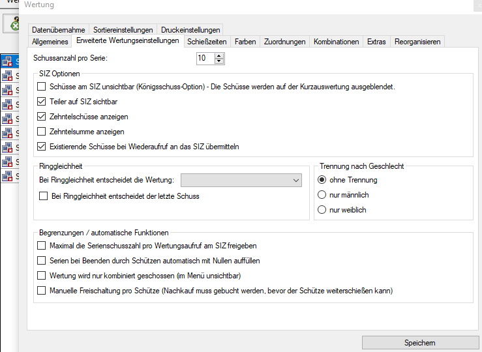
Task: Select the first entry icon in the left list
Action: pyautogui.click(x=8, y=62)
